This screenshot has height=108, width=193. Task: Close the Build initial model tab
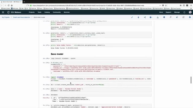point(21,2)
